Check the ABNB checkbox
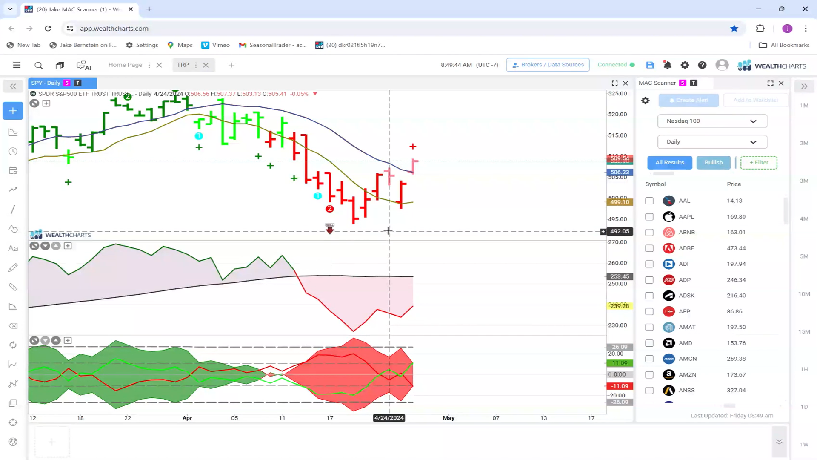This screenshot has width=817, height=460. click(x=649, y=233)
